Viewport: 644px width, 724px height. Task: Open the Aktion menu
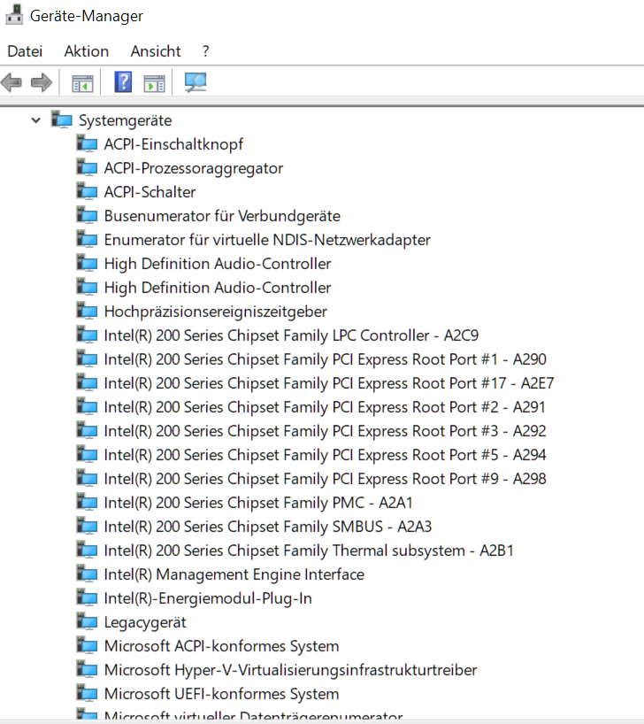click(87, 50)
